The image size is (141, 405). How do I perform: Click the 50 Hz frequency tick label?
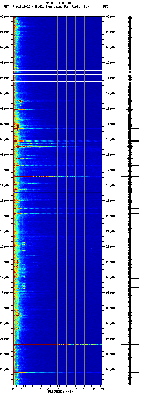pyautogui.click(x=102, y=389)
